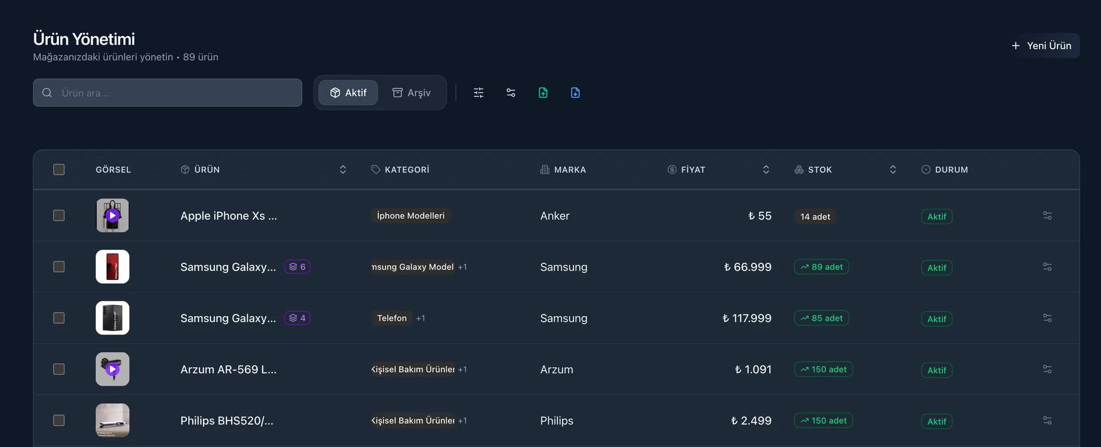The height and width of the screenshot is (447, 1101).
Task: Open row options for Philips BHS520
Action: tap(1047, 421)
